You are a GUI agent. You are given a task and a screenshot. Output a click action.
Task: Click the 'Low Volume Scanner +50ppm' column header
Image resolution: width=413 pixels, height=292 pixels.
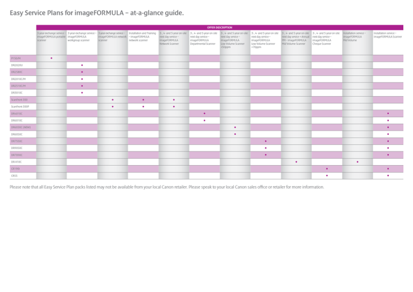(234, 40)
